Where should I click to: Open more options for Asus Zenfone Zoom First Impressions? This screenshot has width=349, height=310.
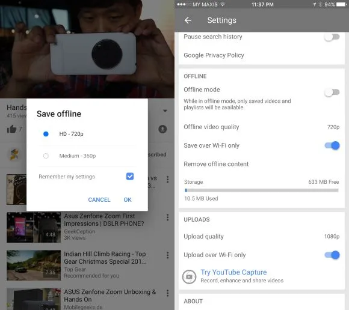(x=168, y=217)
